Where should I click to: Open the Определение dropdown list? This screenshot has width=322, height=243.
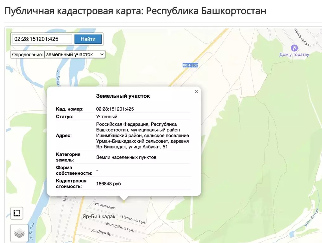(75, 54)
